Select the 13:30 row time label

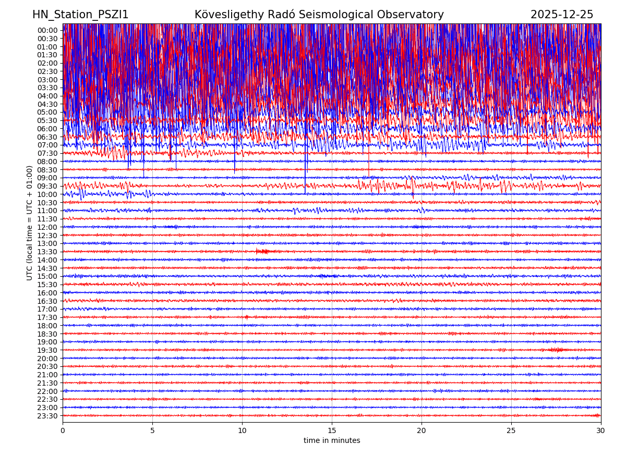coord(47,252)
